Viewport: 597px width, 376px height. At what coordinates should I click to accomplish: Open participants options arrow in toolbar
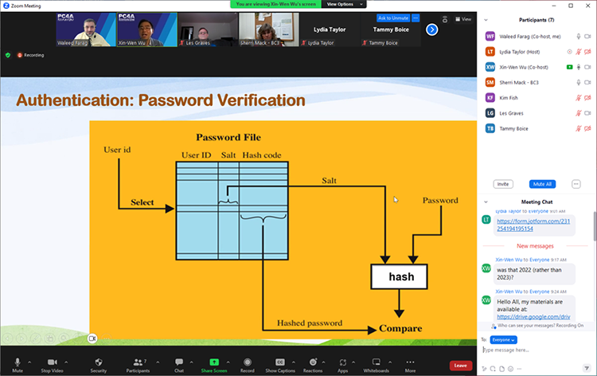coord(158,362)
